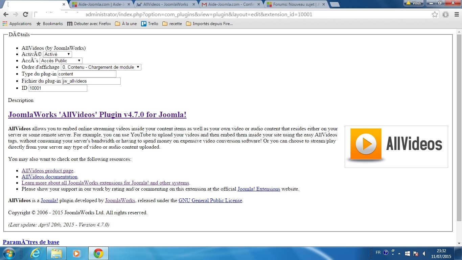
Task: Click the browser reload button
Action: (25, 14)
